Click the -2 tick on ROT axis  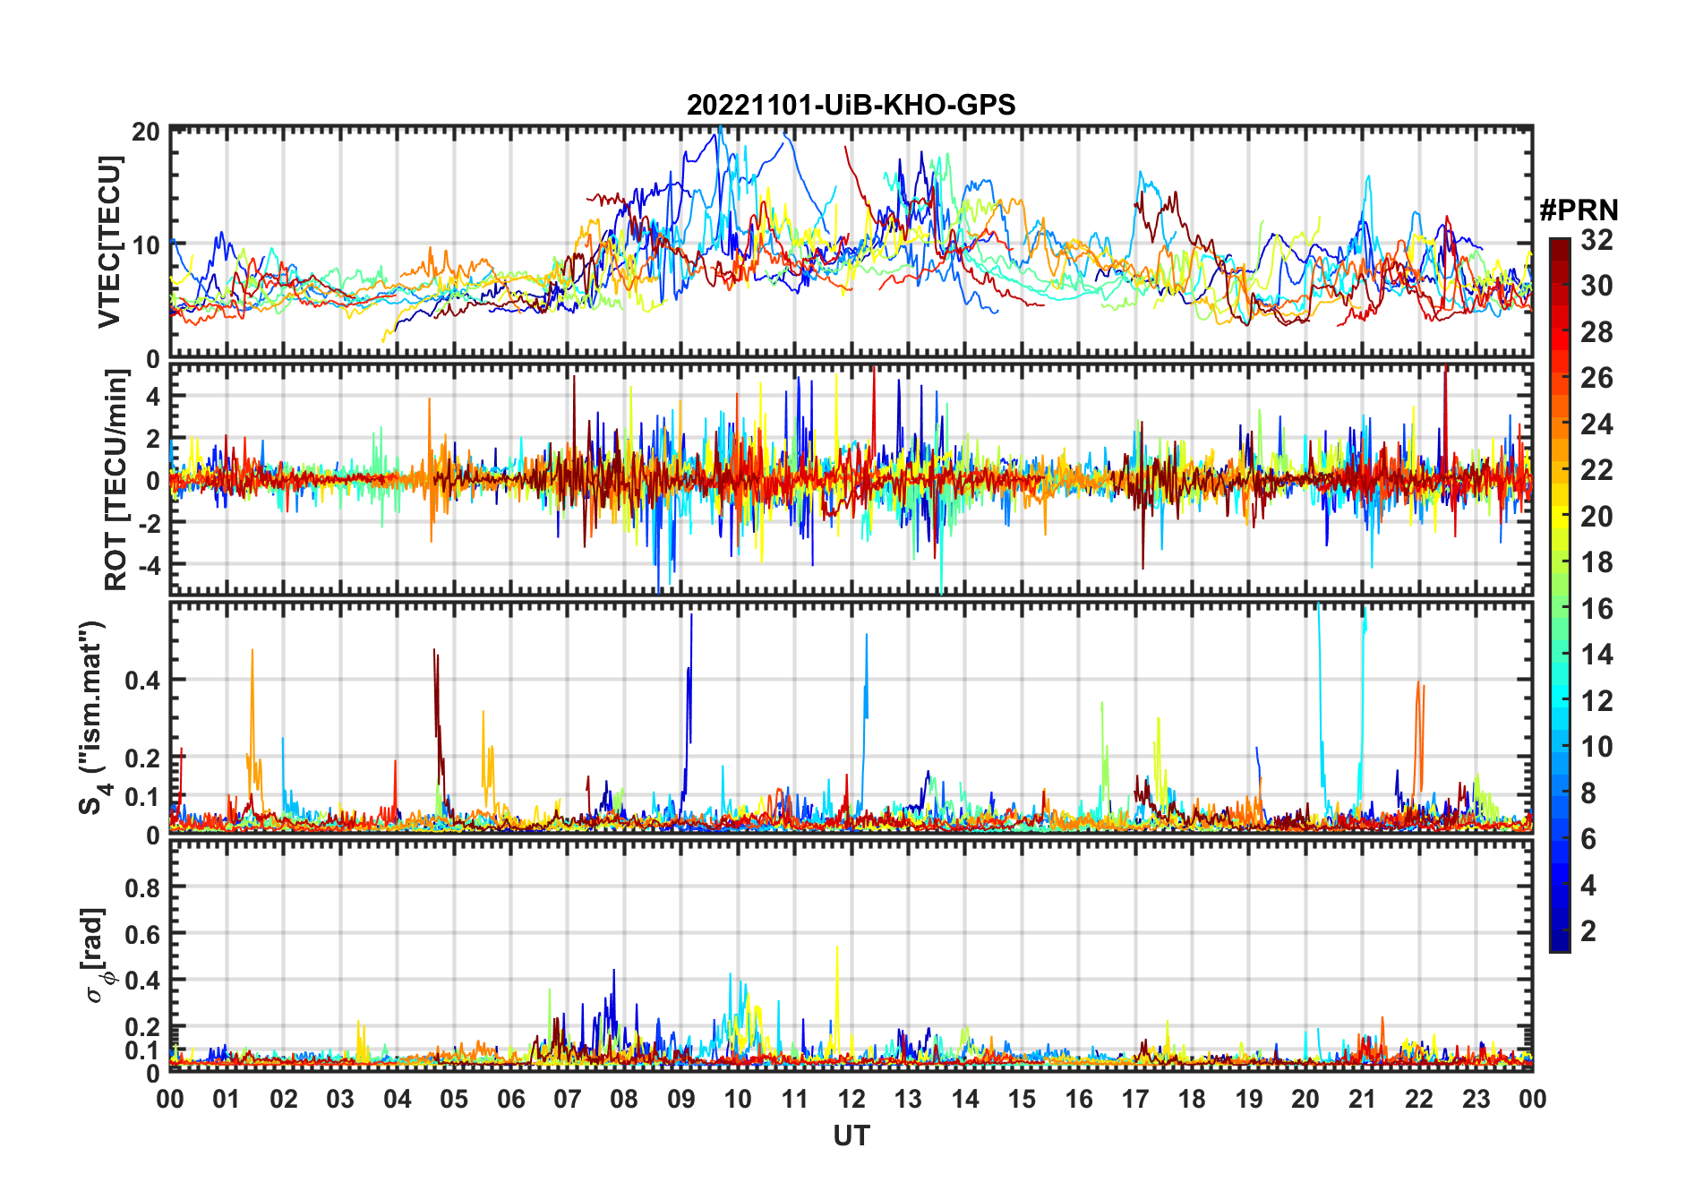point(150,523)
